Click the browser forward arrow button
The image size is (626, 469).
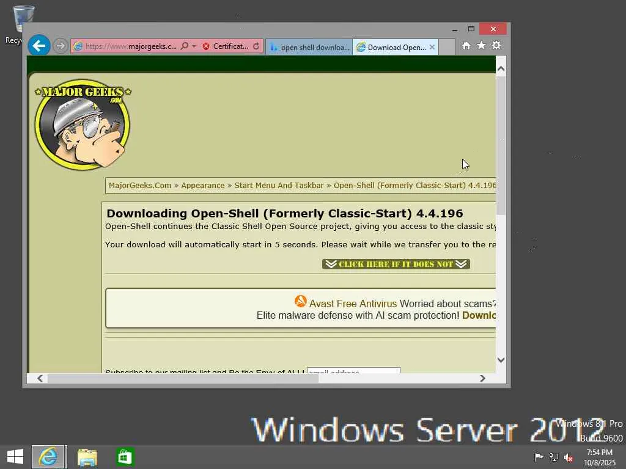pyautogui.click(x=61, y=46)
